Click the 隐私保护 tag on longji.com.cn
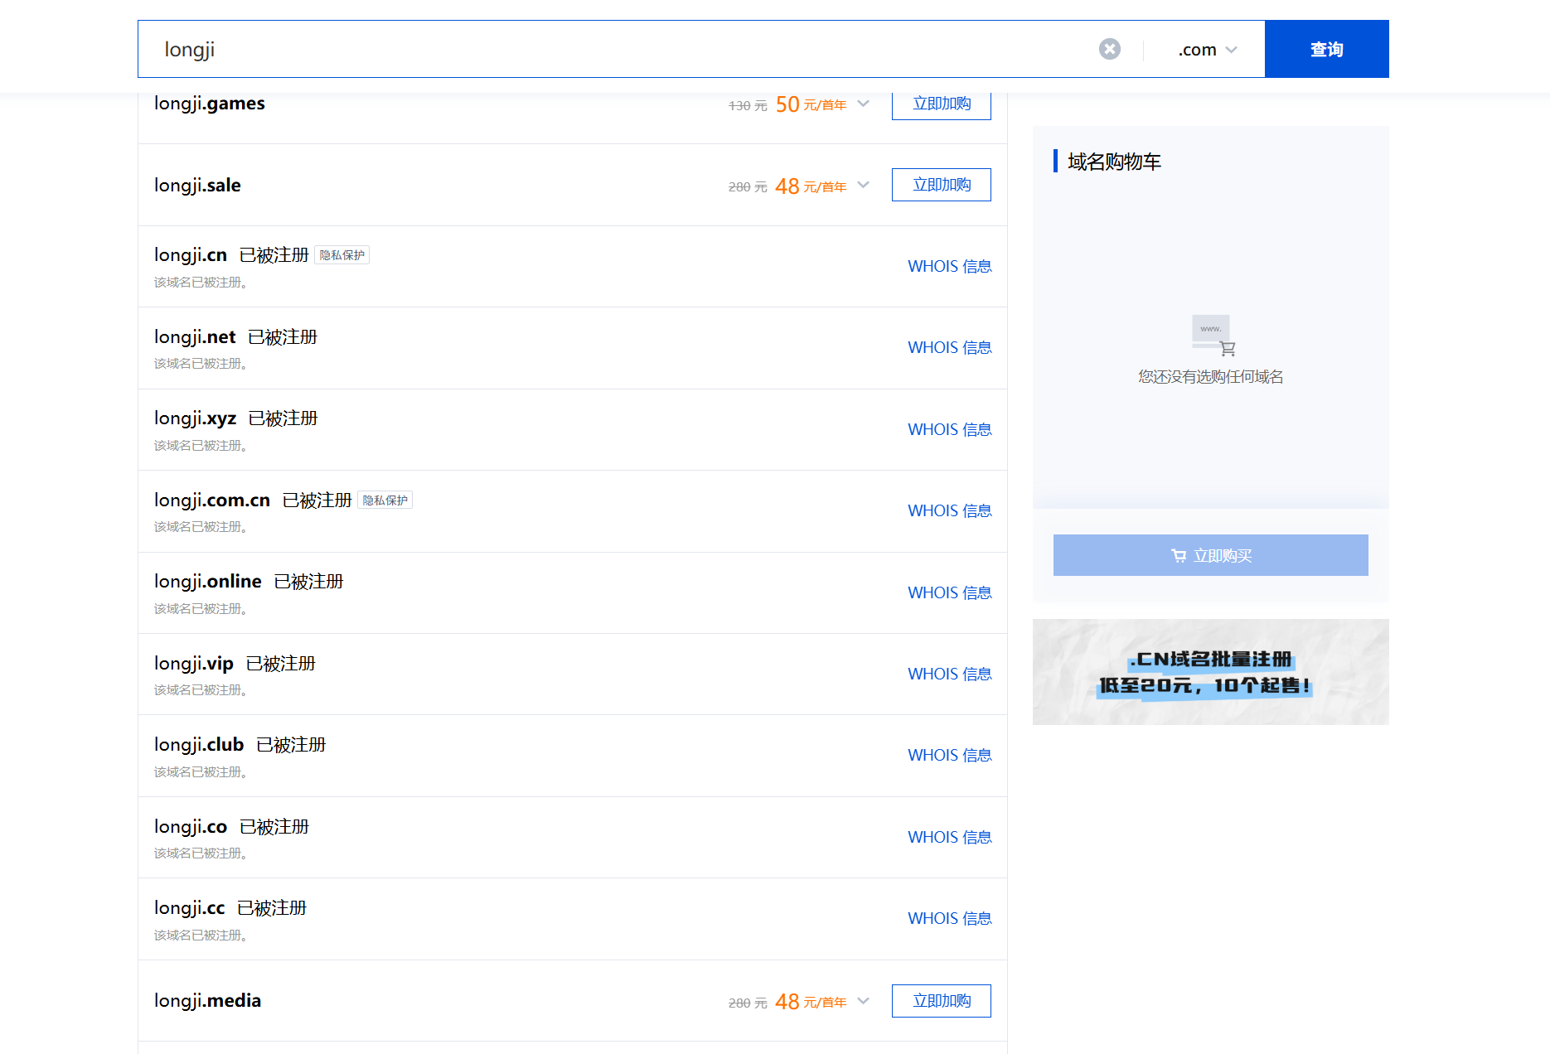 click(x=385, y=500)
